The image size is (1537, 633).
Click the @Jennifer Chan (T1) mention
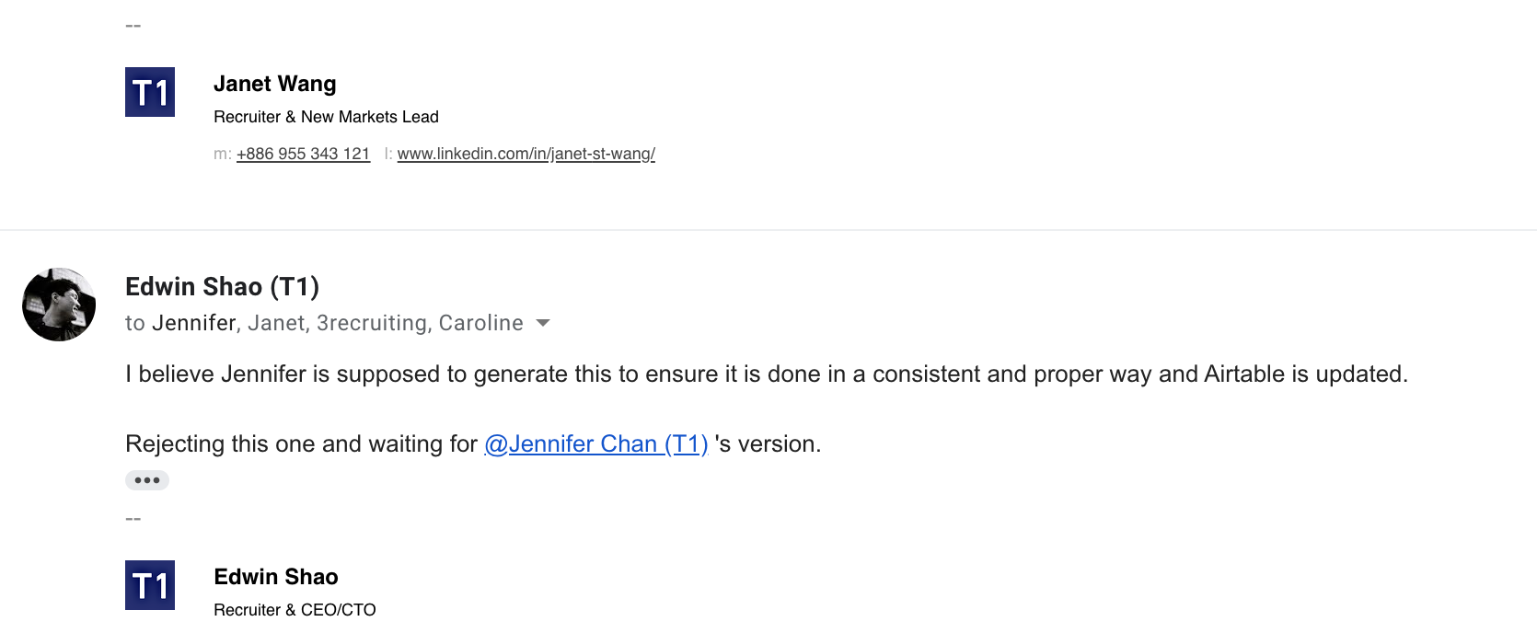pyautogui.click(x=595, y=443)
